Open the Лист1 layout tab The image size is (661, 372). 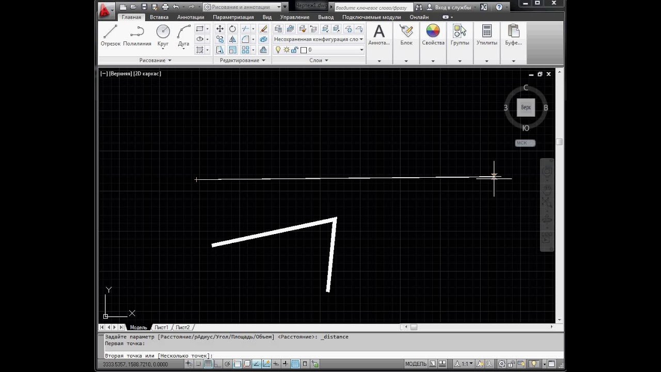pyautogui.click(x=162, y=327)
